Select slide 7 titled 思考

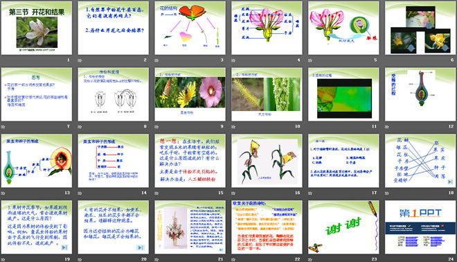click(37, 94)
